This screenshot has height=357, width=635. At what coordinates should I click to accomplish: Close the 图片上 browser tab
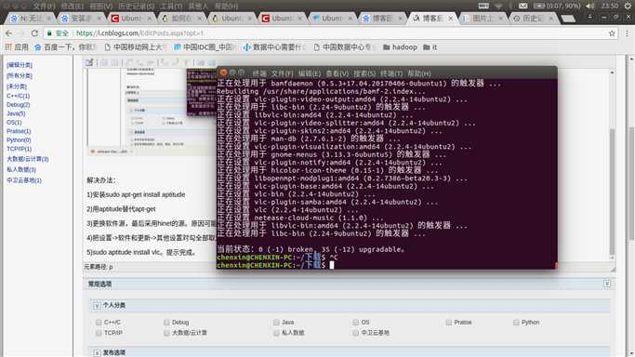[501, 19]
